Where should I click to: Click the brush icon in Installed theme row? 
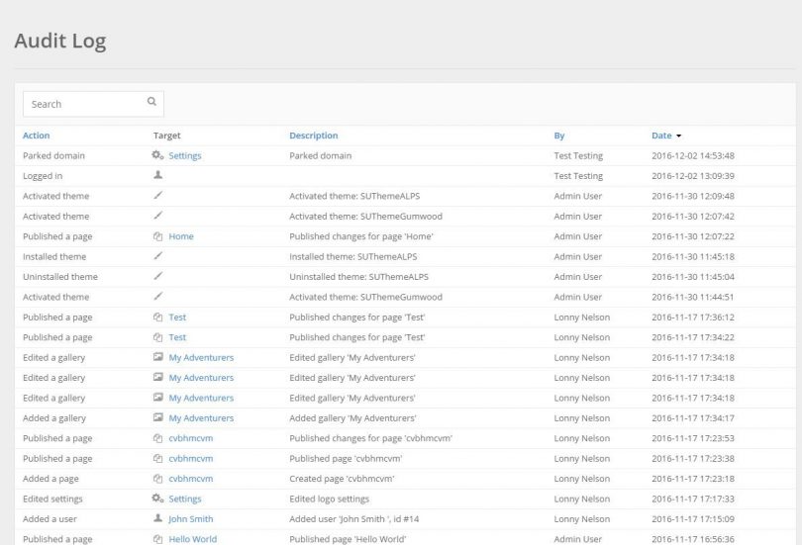[x=157, y=256]
